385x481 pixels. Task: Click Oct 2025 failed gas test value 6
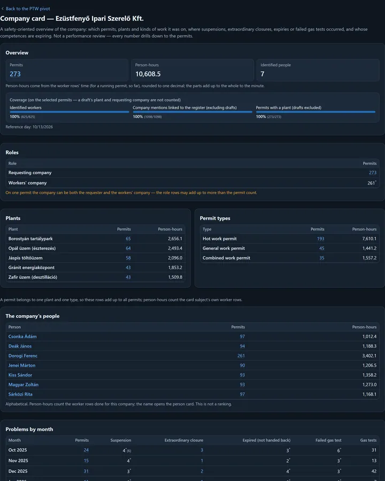click(339, 451)
